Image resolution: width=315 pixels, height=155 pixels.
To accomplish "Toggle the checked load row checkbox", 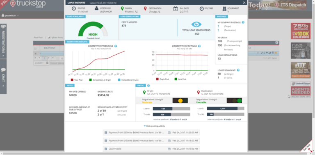I will [36, 53].
